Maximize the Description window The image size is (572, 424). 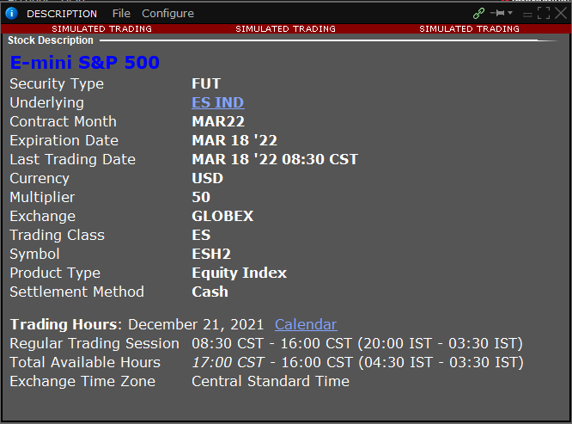pos(544,14)
